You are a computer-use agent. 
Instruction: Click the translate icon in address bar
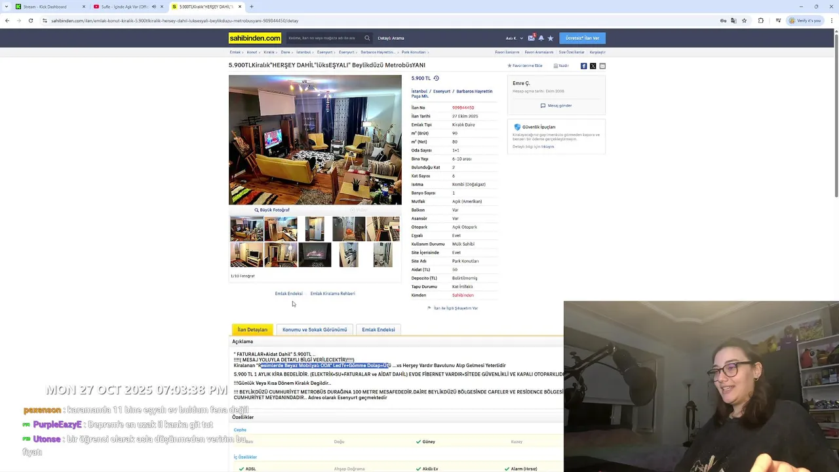click(x=733, y=20)
